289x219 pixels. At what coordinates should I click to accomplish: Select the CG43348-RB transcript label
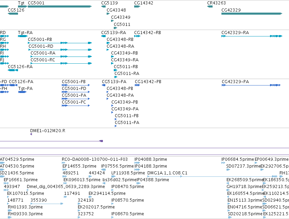click(120, 40)
